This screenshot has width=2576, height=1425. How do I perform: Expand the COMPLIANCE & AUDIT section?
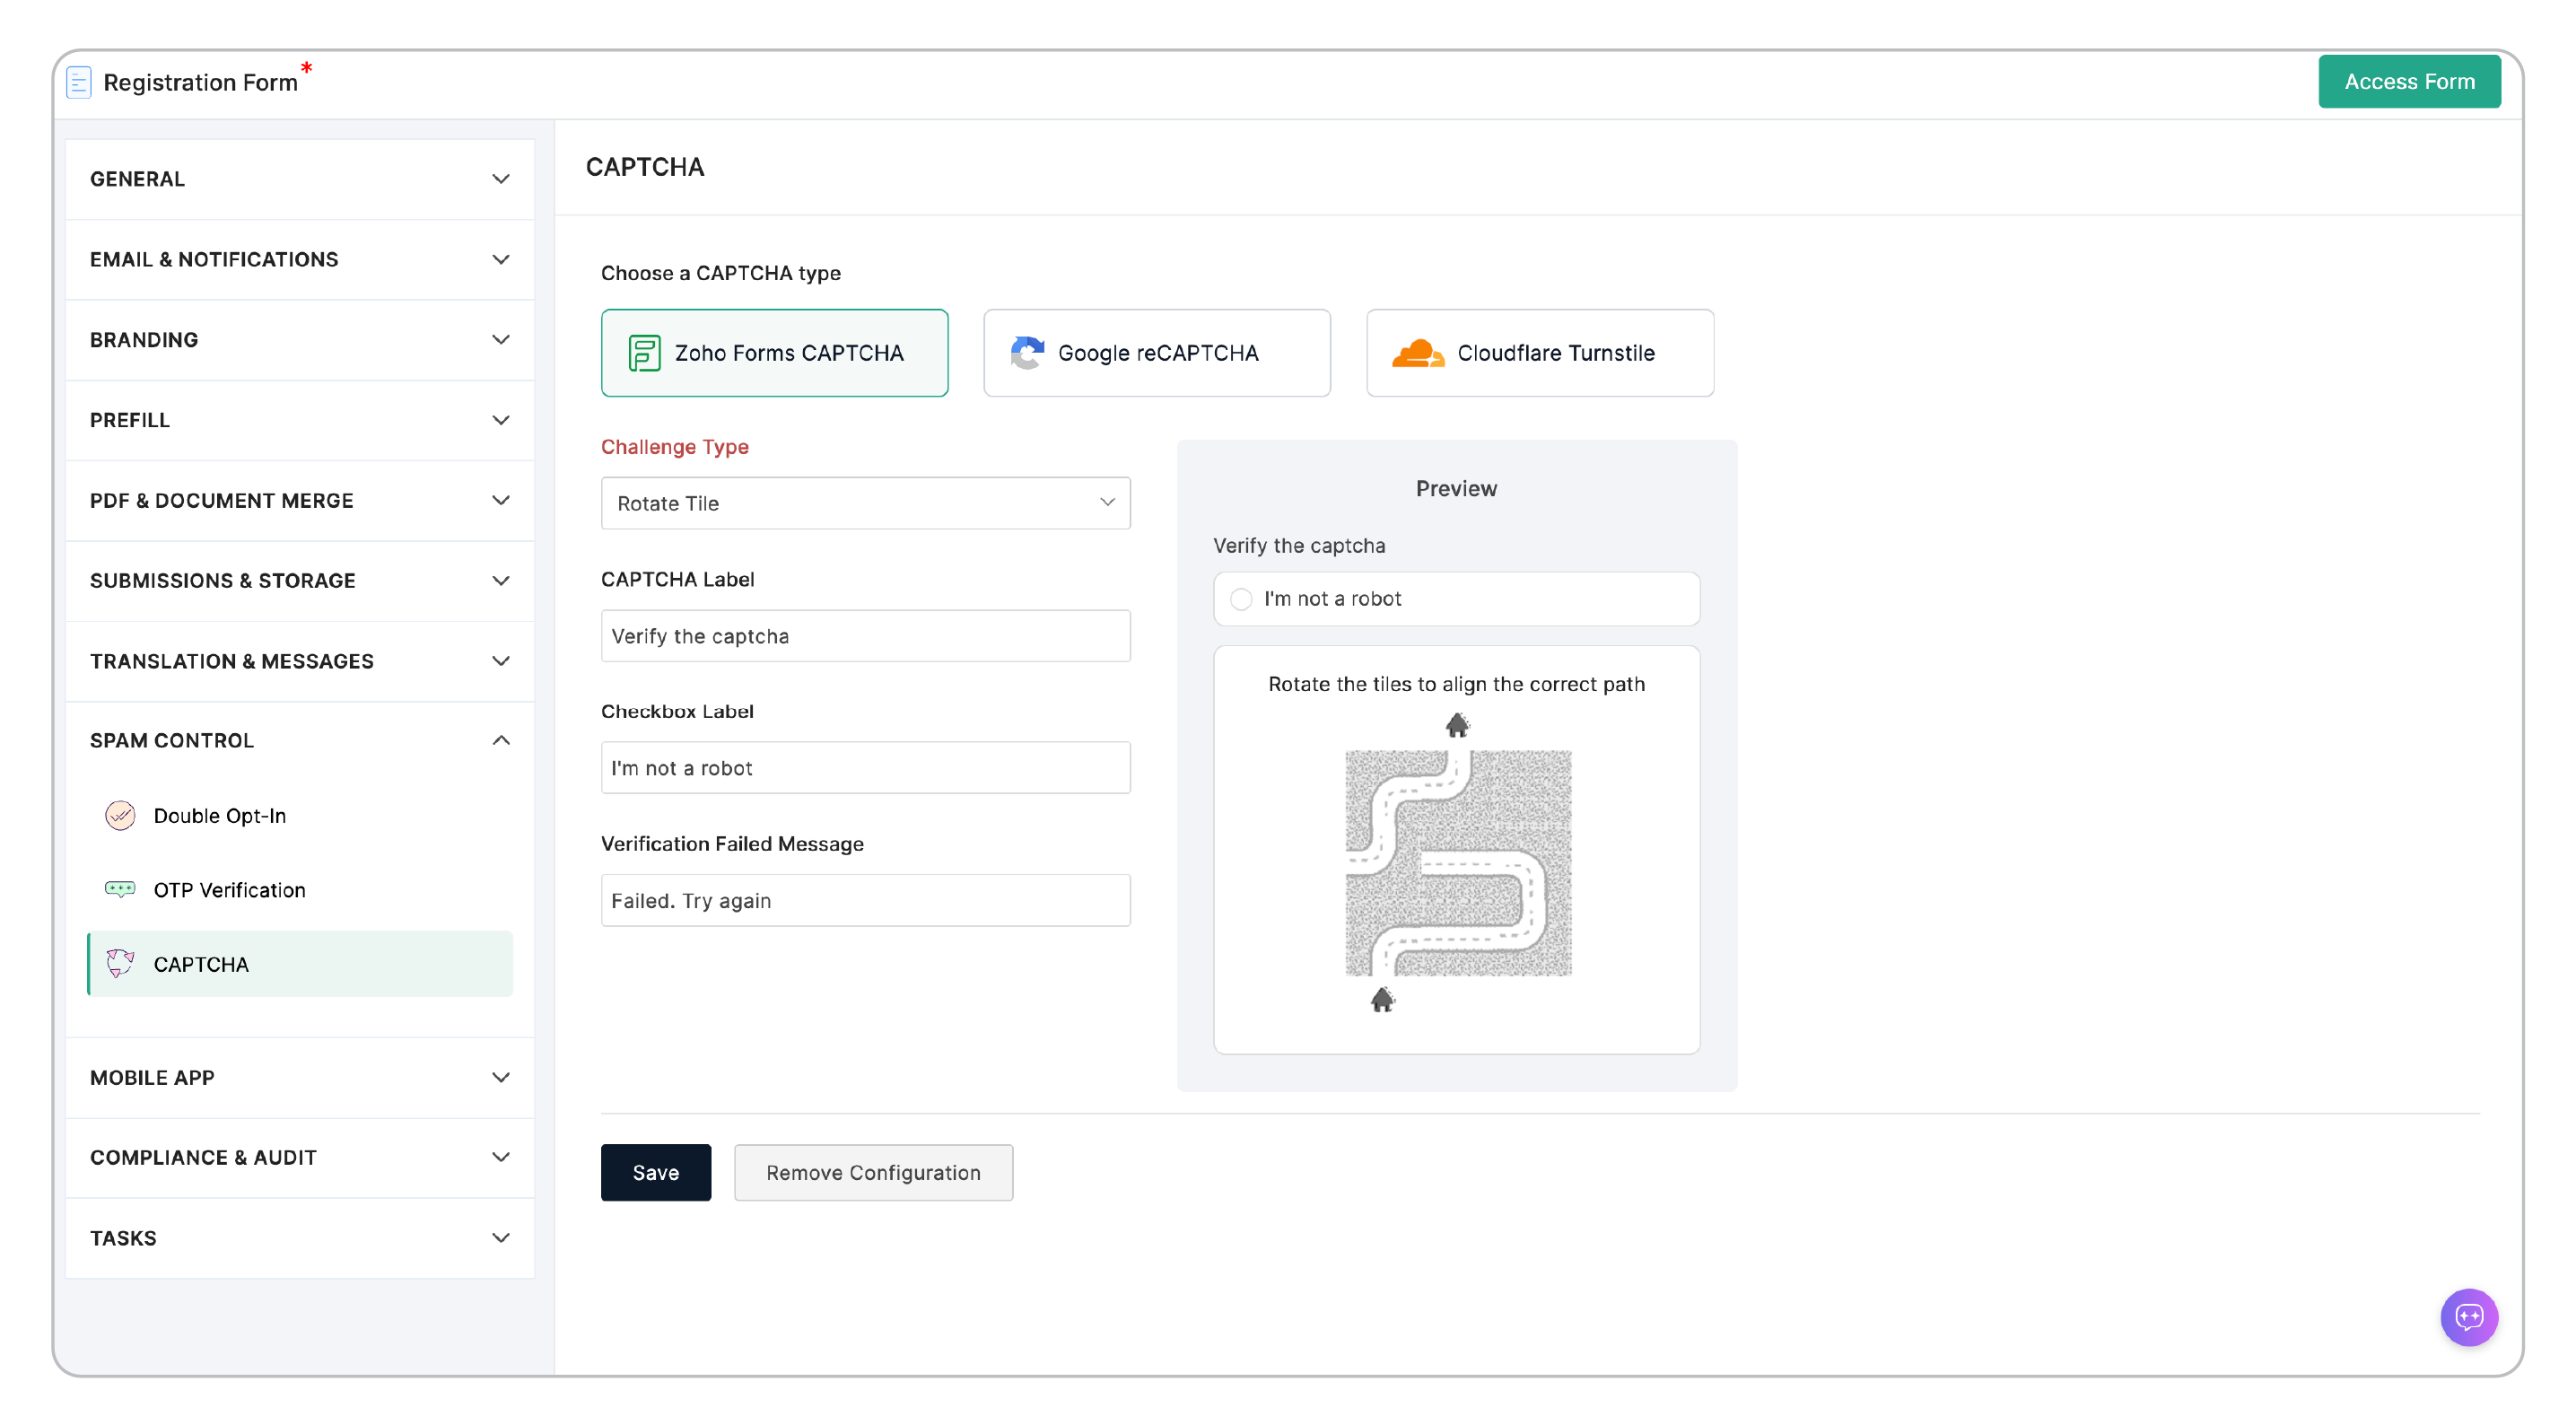[x=300, y=1158]
